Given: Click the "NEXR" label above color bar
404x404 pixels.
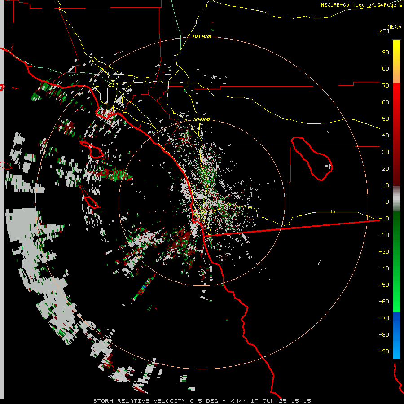Looking at the screenshot, I should point(394,27).
